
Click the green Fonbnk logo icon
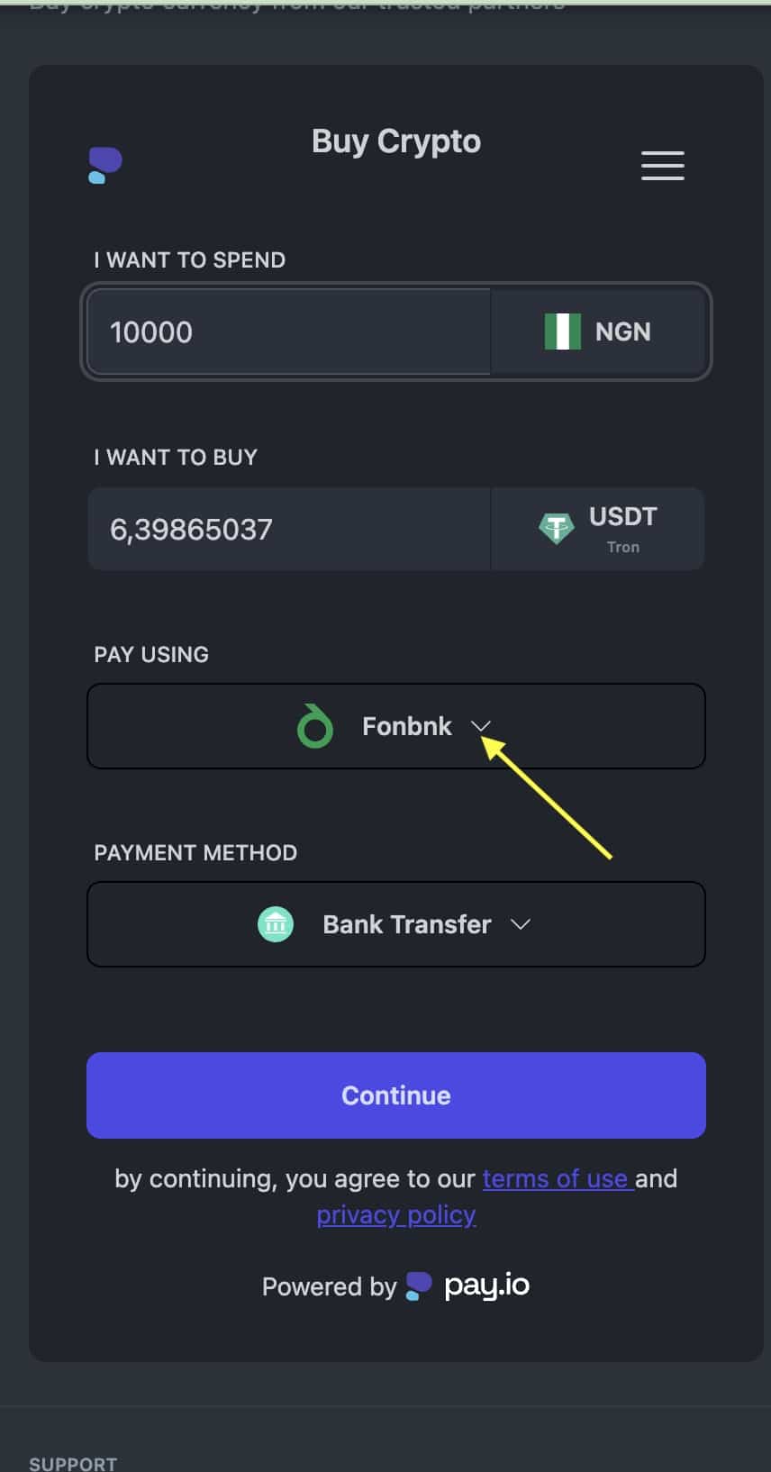pyautogui.click(x=315, y=726)
